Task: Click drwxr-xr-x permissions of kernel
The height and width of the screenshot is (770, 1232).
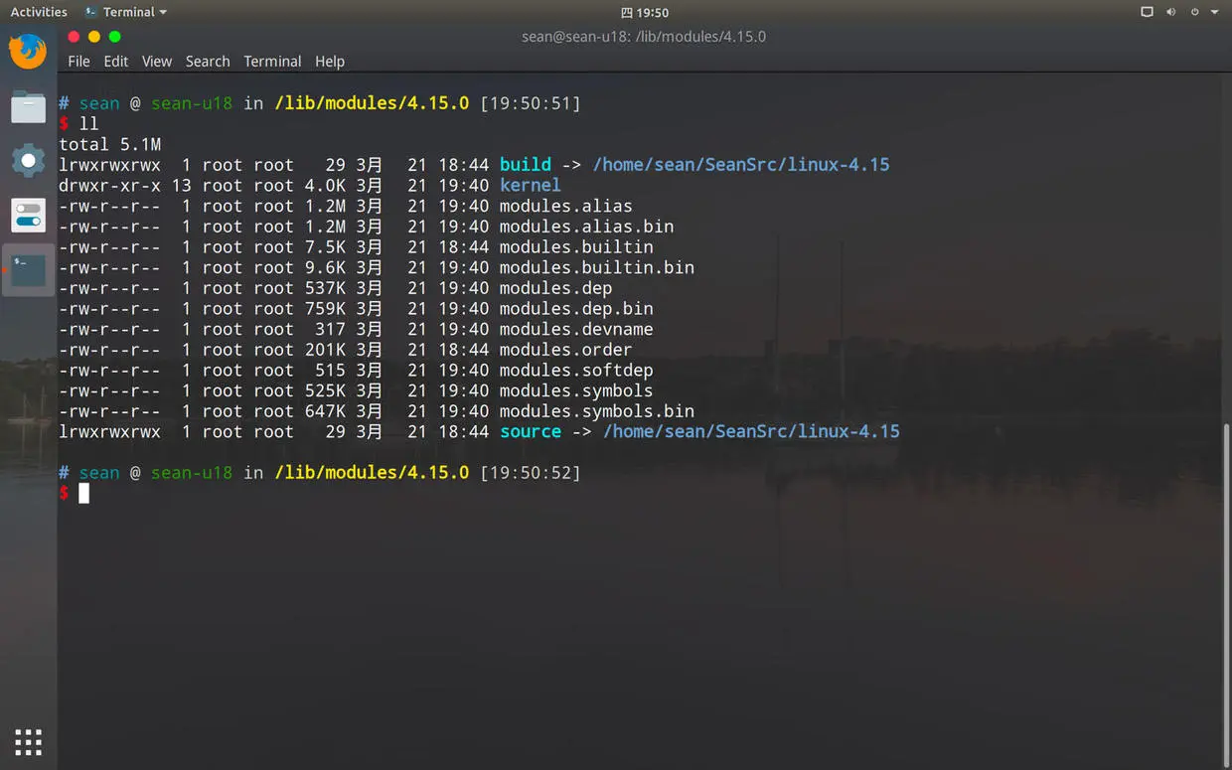Action: [x=109, y=185]
